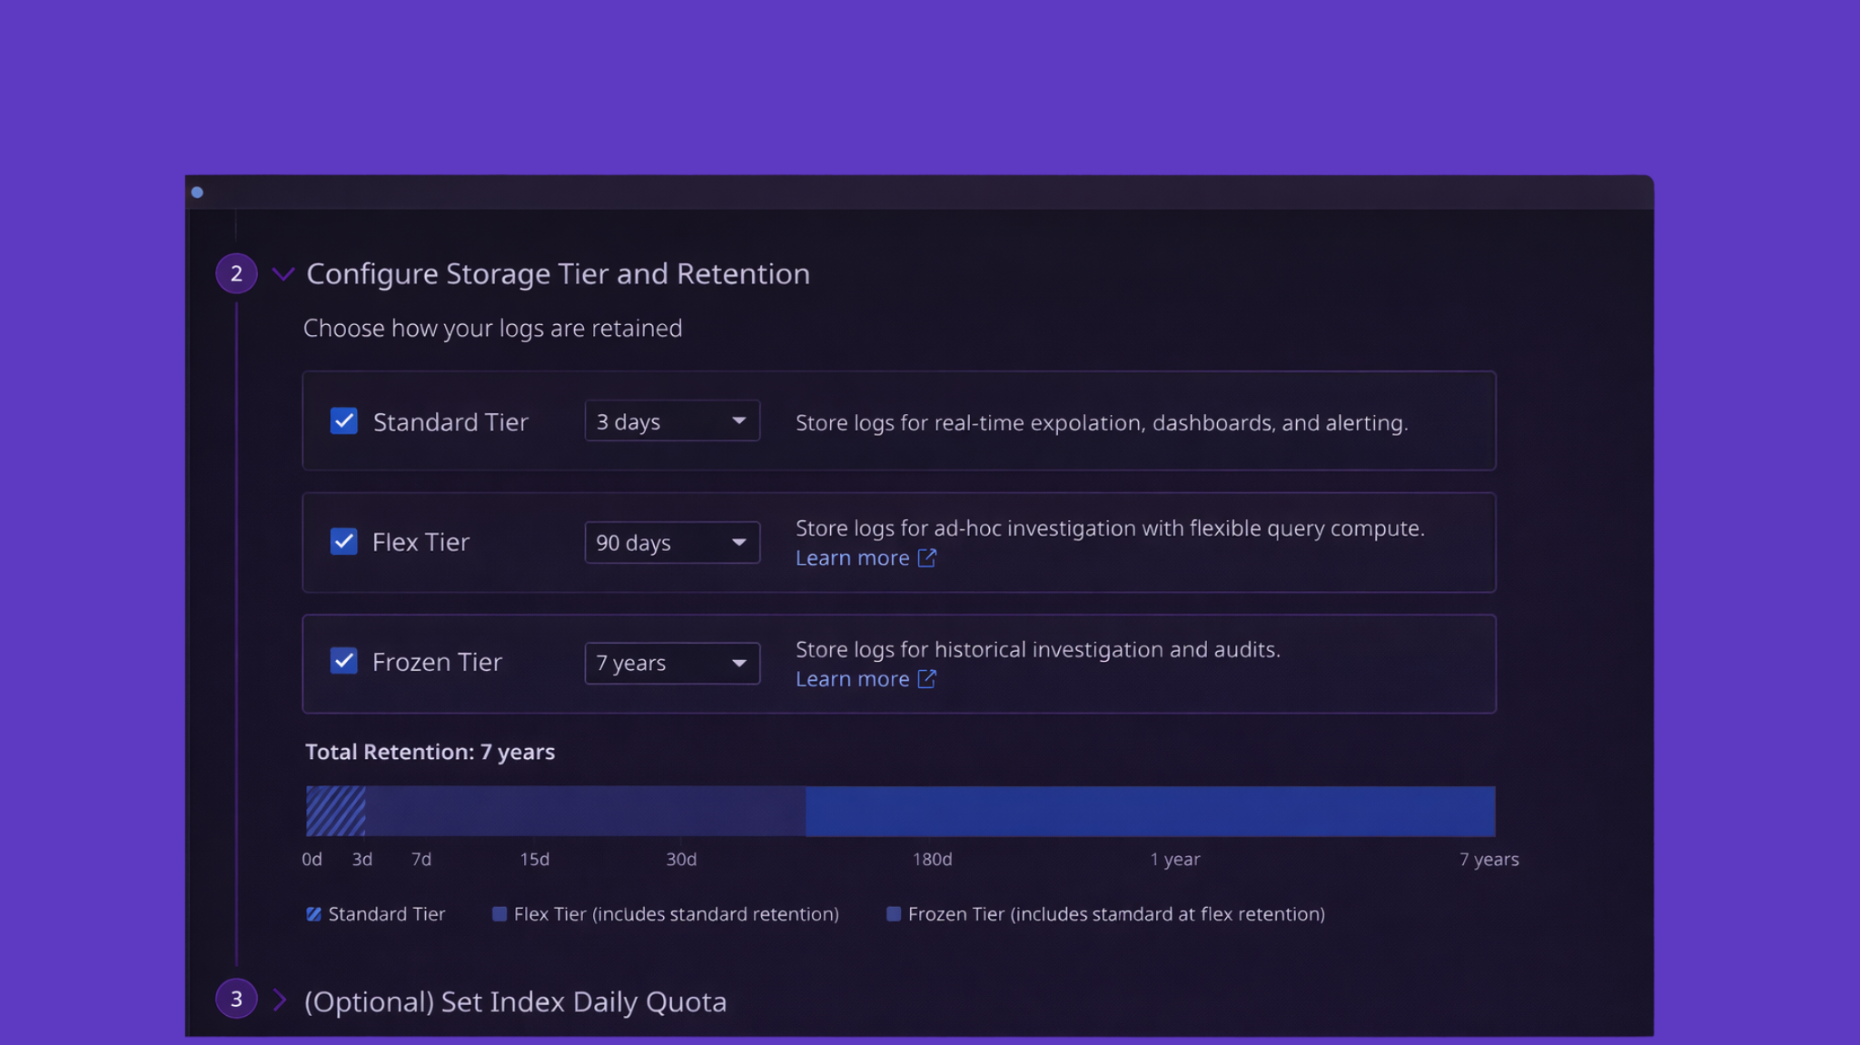Click the external link icon beside Frozen Tier's Learn more
The image size is (1860, 1045).
point(926,678)
